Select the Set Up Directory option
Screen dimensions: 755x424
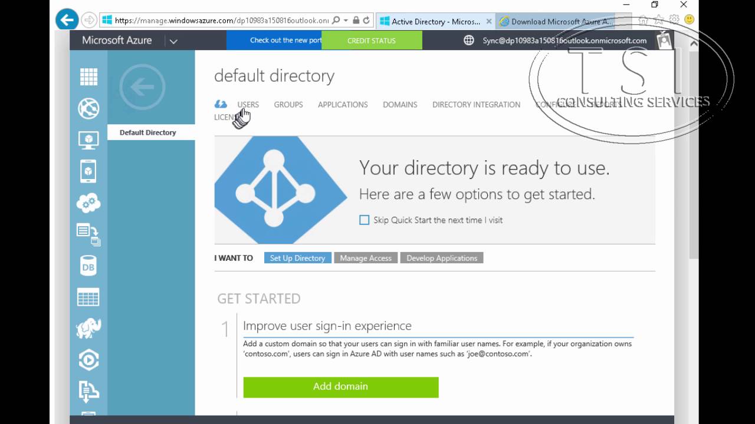pyautogui.click(x=298, y=258)
